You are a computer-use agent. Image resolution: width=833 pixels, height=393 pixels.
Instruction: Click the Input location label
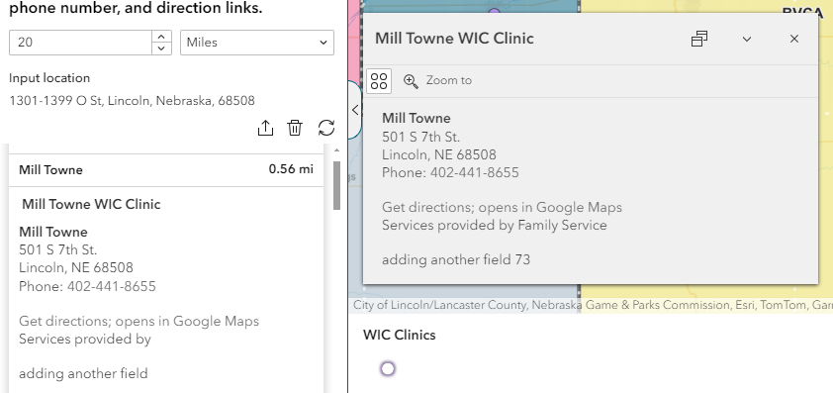49,78
